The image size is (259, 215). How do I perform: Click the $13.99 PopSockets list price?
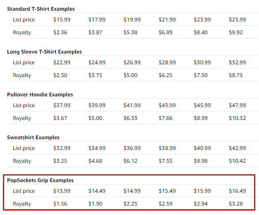pos(62,191)
